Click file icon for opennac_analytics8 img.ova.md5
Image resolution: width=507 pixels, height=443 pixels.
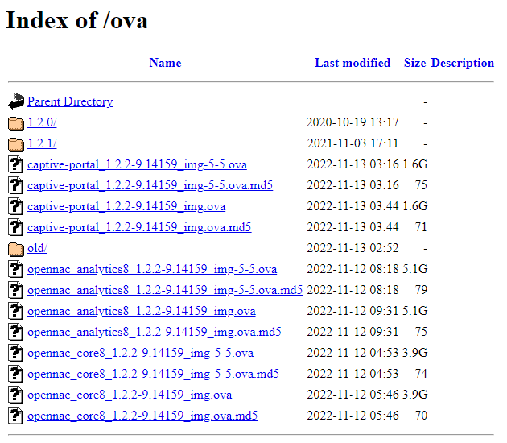[15, 332]
